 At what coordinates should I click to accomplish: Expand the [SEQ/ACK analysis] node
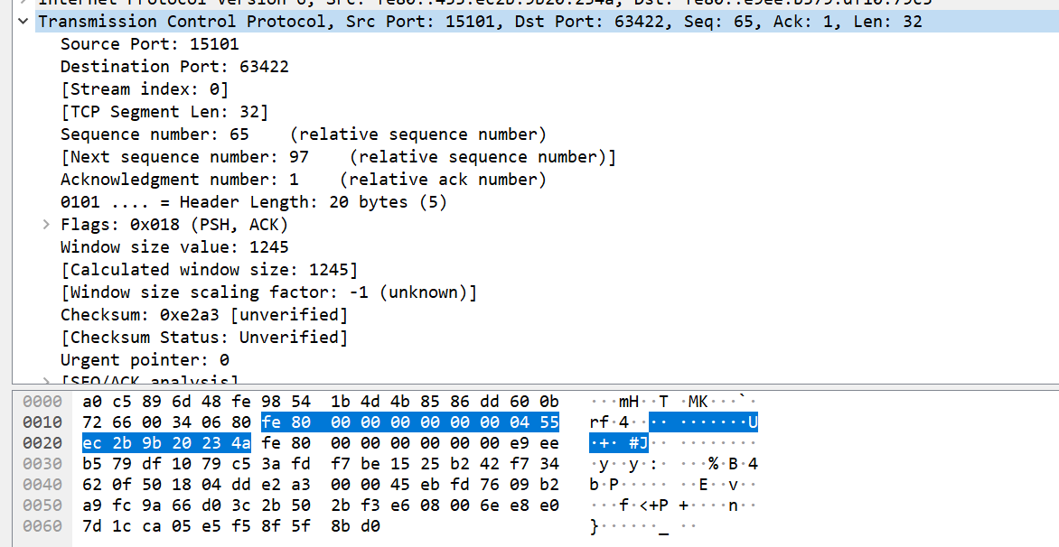coord(46,381)
